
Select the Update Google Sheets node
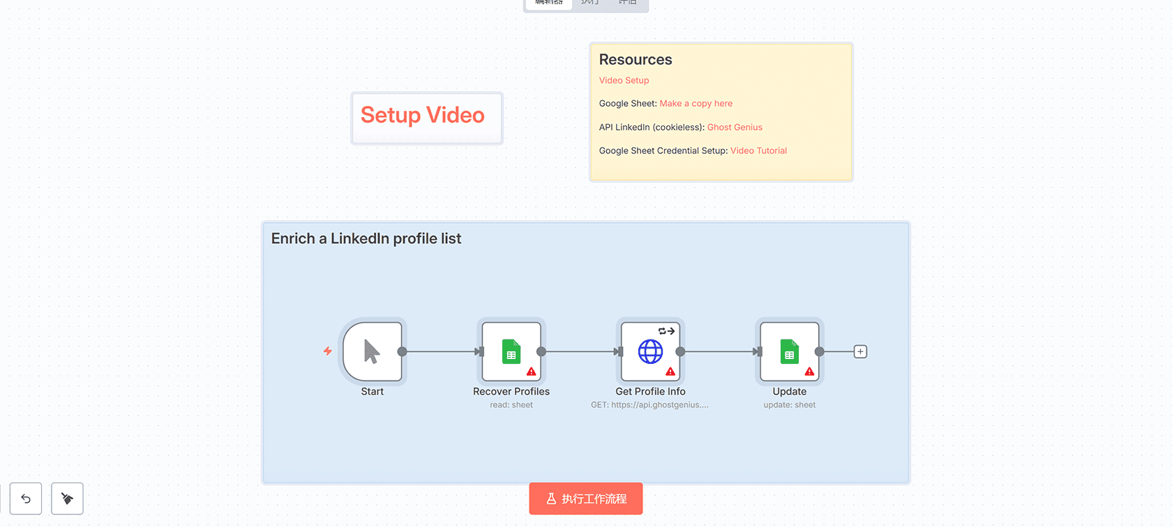pos(789,351)
